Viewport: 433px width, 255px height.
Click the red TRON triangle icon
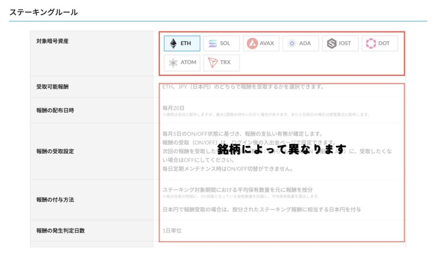(213, 62)
